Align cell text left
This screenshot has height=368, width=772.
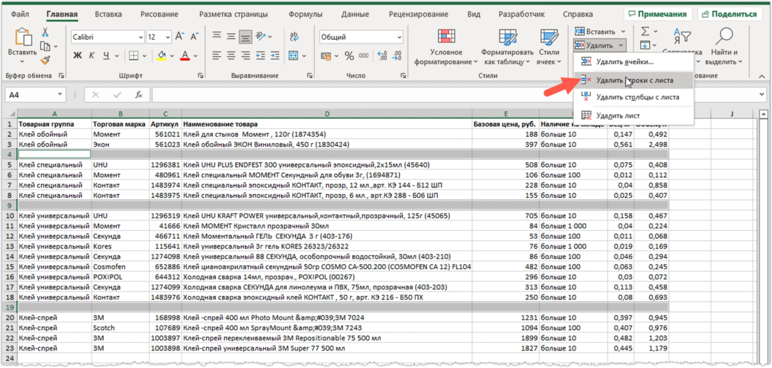217,55
